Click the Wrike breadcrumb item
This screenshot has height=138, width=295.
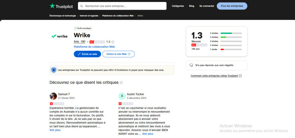[x=140, y=16]
